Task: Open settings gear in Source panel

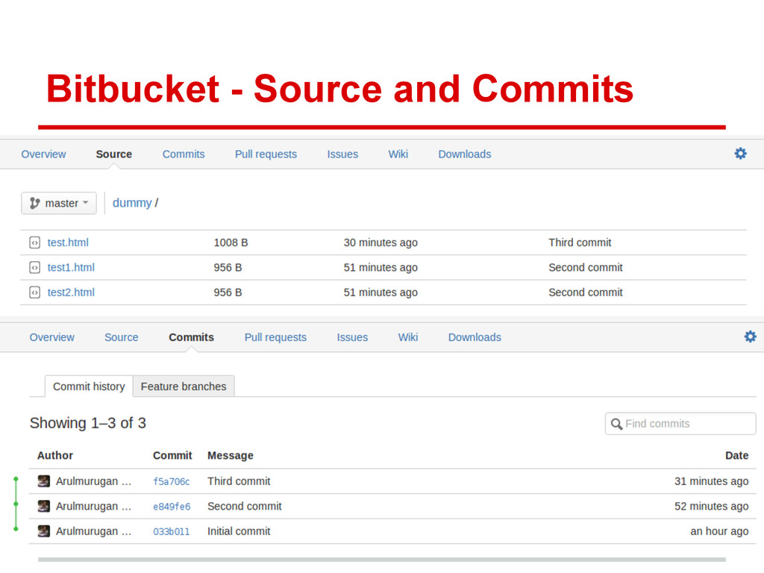Action: coord(740,154)
